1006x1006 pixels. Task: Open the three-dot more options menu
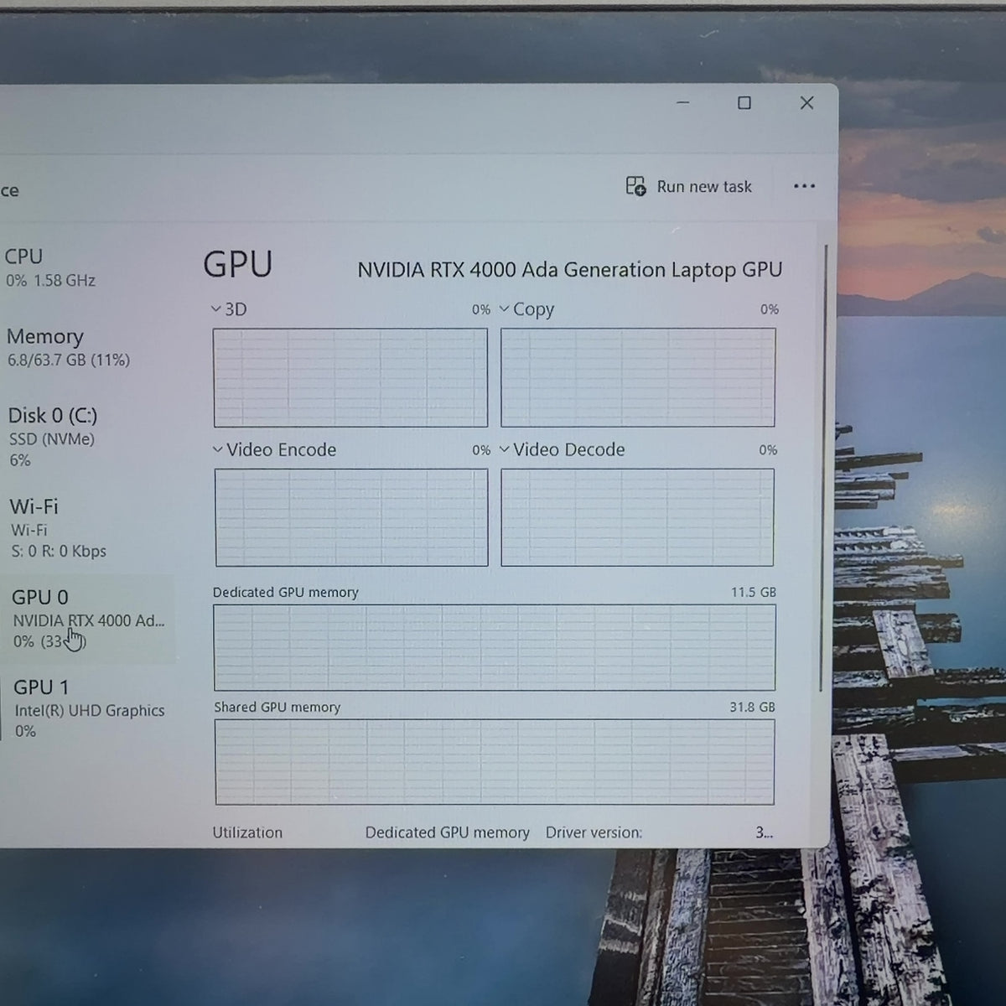click(x=804, y=186)
